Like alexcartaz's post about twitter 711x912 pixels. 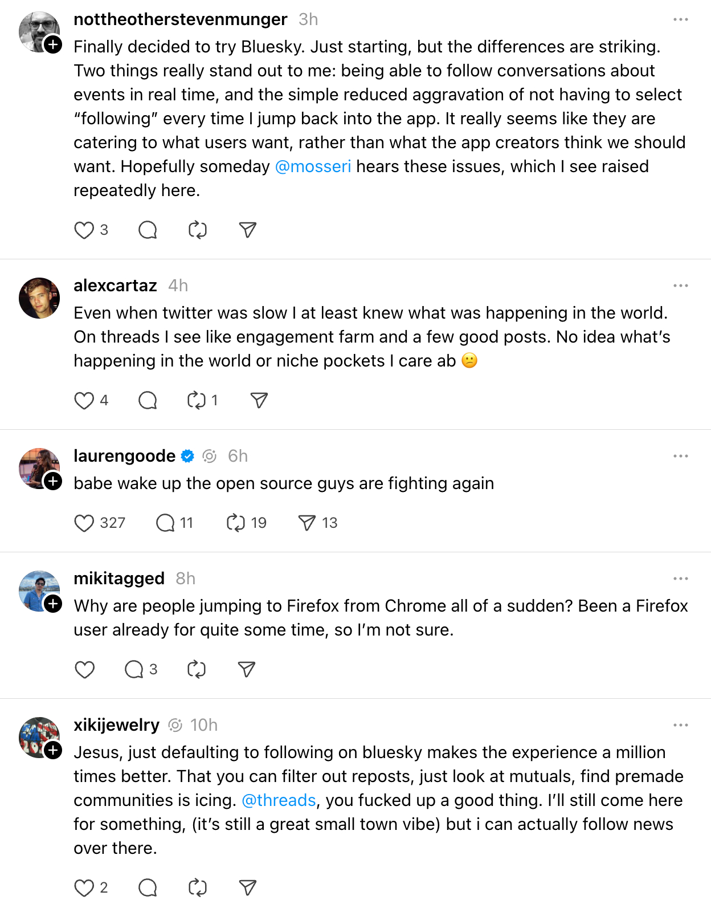(84, 401)
